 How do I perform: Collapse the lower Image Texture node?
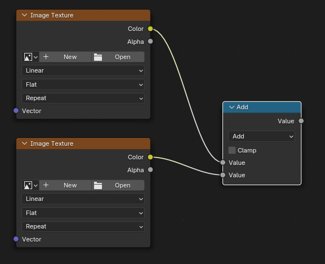(24, 144)
